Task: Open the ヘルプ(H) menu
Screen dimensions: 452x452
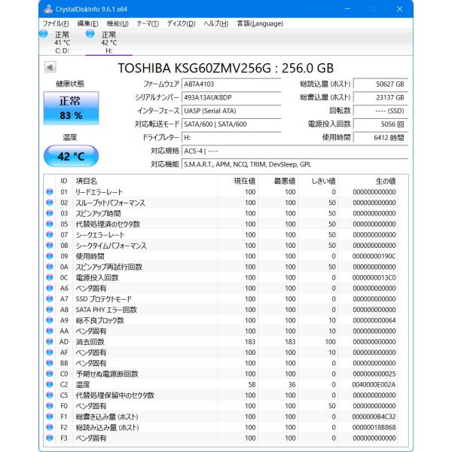Action: [x=216, y=23]
